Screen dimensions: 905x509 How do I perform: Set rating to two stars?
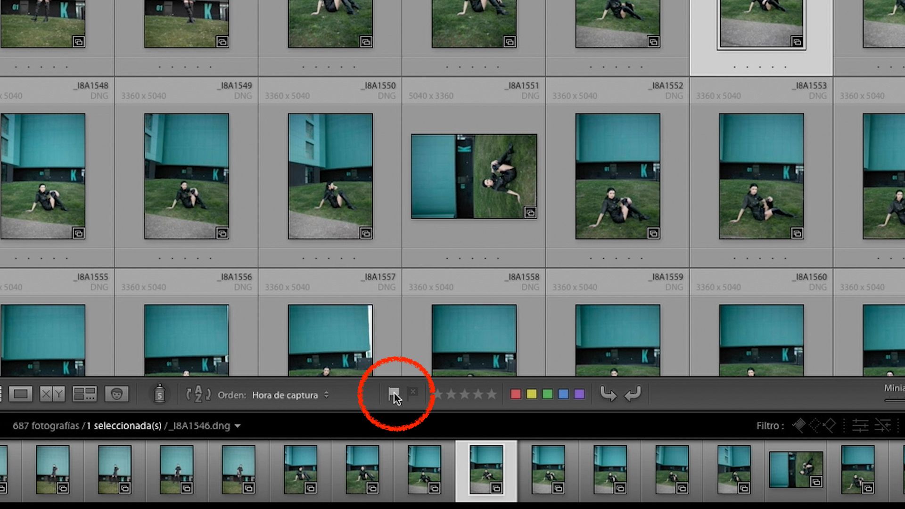coord(451,394)
